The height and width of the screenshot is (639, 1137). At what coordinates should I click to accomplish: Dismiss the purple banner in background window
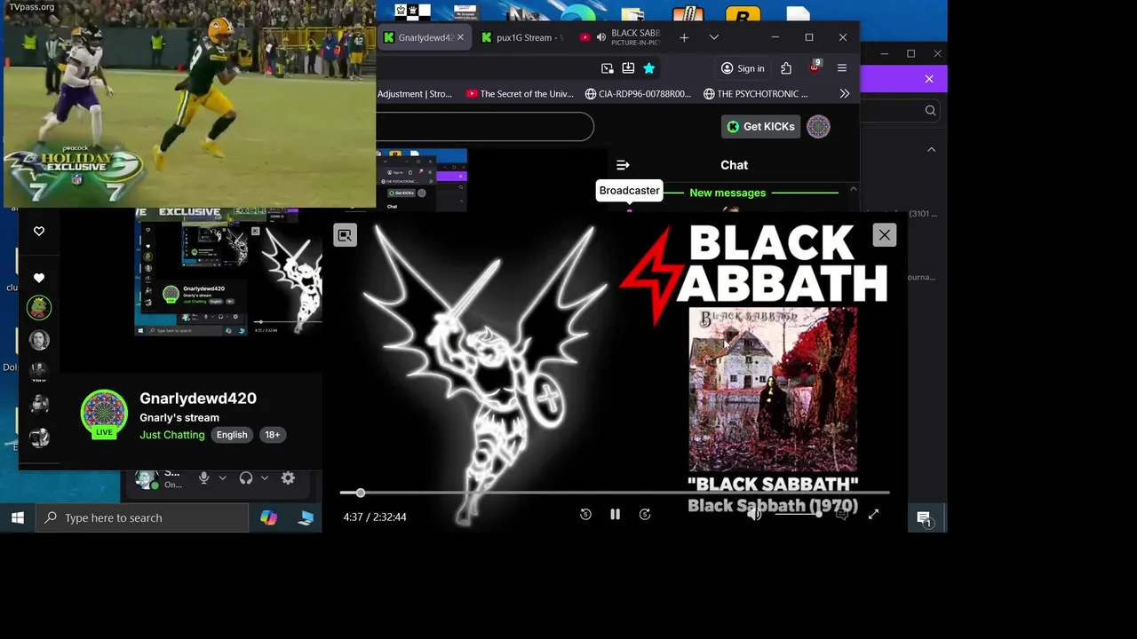(929, 79)
